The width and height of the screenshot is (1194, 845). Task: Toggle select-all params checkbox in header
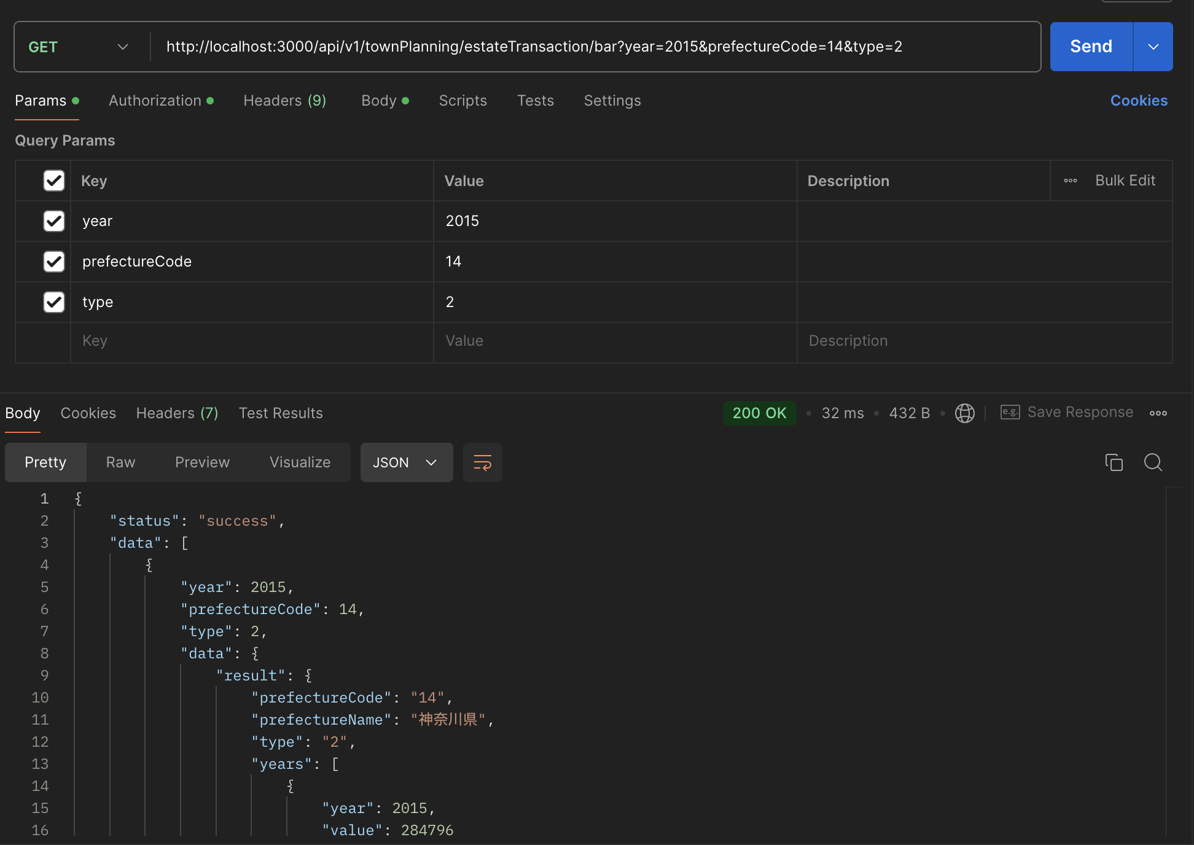click(54, 181)
